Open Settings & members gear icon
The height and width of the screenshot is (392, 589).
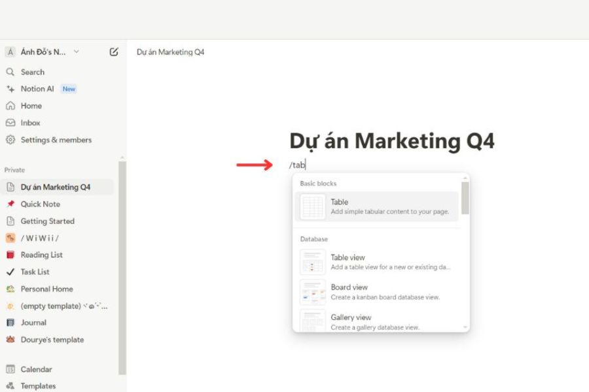click(10, 140)
